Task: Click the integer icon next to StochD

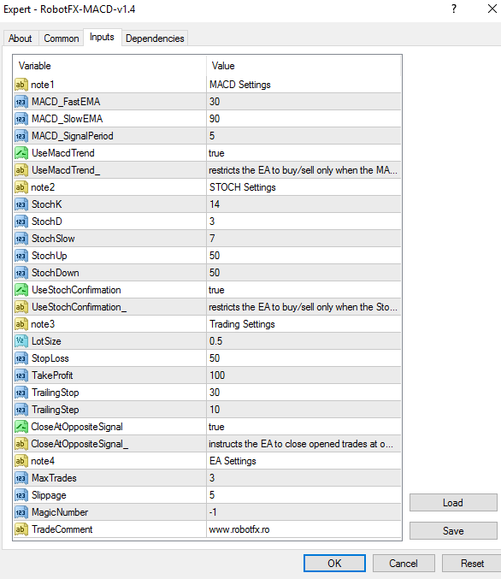Action: tap(21, 222)
